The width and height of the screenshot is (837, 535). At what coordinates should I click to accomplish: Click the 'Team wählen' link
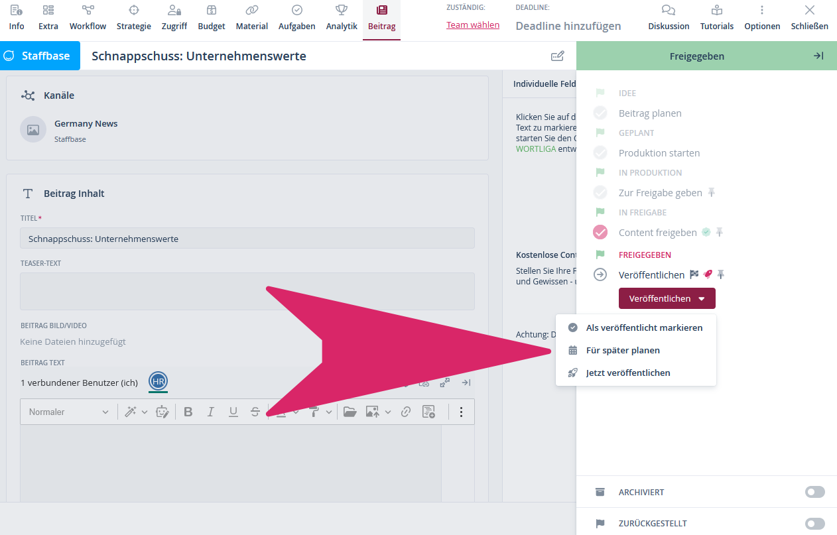[473, 25]
